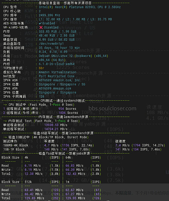Click the 'TCP加速方式' label

(x=13, y=68)
